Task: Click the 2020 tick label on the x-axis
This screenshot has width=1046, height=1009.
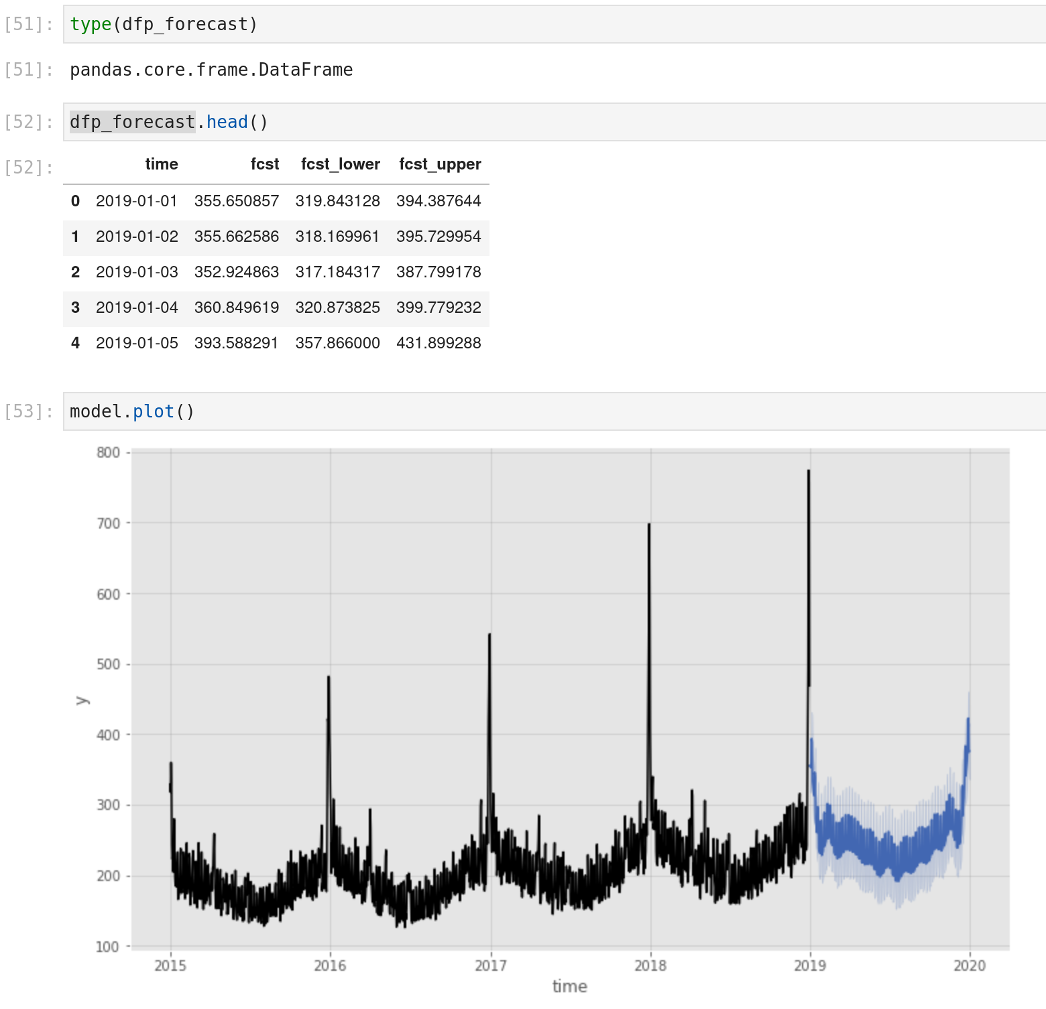Action: tap(970, 965)
